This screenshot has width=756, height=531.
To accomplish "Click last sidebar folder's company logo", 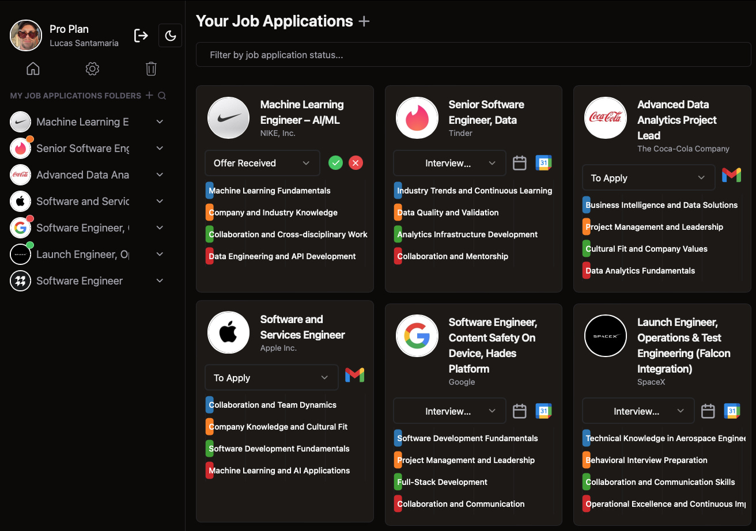I will (21, 280).
